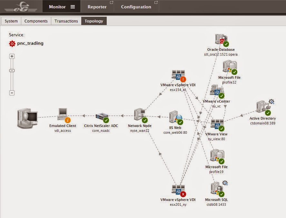Click the zoom slider handle

point(12,70)
